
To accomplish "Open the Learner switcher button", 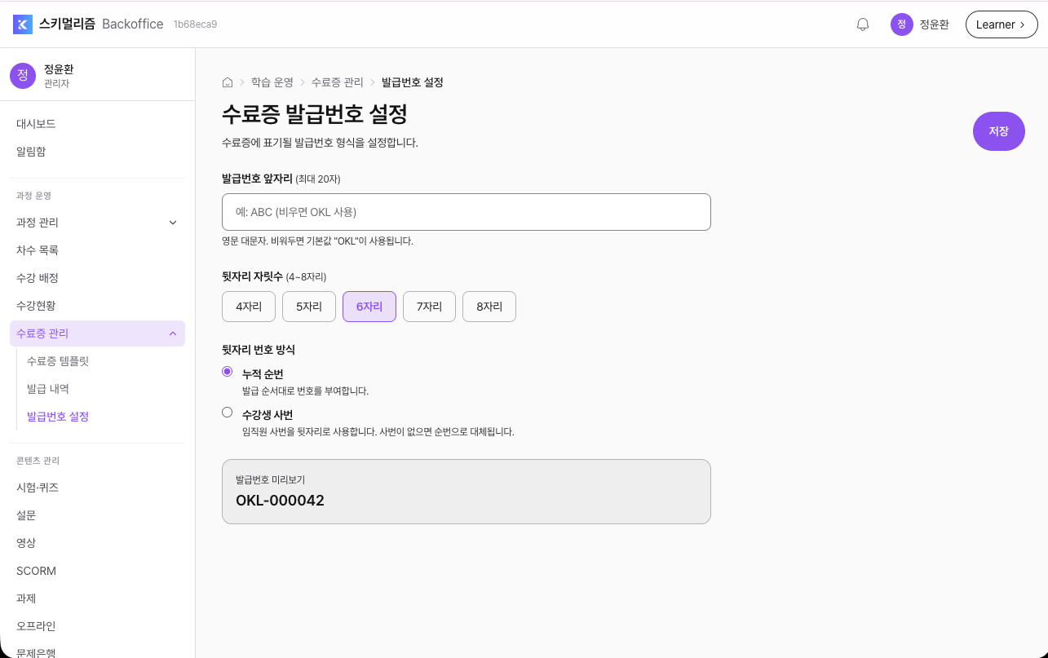I will (x=1002, y=24).
